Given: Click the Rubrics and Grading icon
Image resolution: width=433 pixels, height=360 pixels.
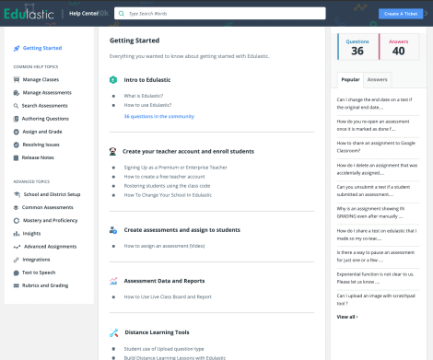Looking at the screenshot, I should (x=16, y=285).
